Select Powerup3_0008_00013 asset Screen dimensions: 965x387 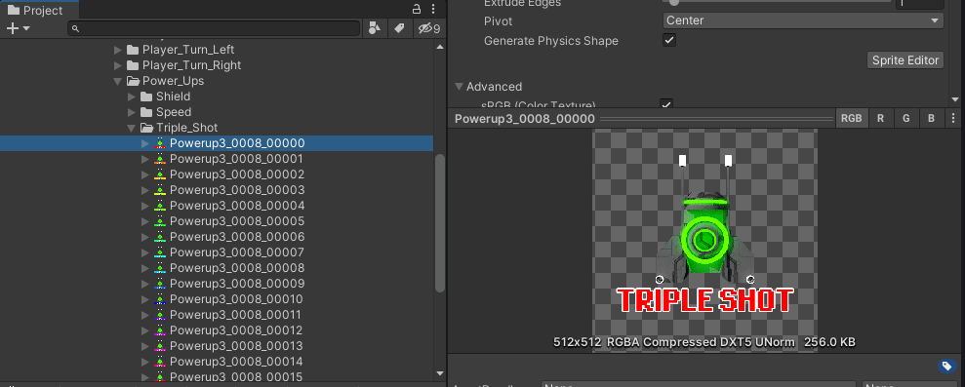coord(237,346)
